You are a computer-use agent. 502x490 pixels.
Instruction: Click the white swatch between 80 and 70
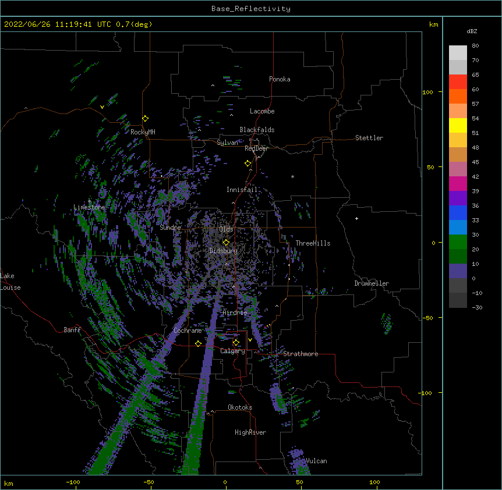tap(458, 53)
